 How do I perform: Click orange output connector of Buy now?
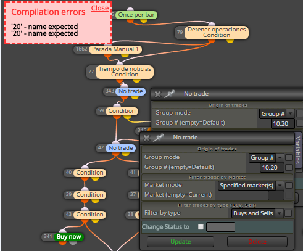(x=62, y=242)
